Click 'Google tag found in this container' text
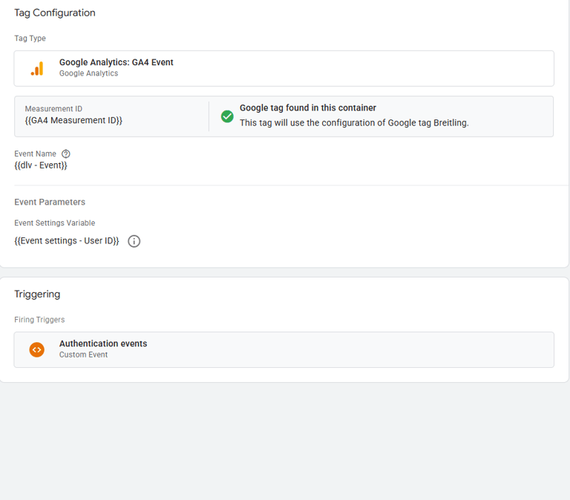The height and width of the screenshot is (500, 570). pos(307,108)
